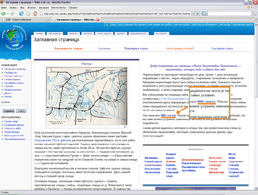Open the Популярные статьи link
This screenshot has width=258, height=195.
(136, 49)
